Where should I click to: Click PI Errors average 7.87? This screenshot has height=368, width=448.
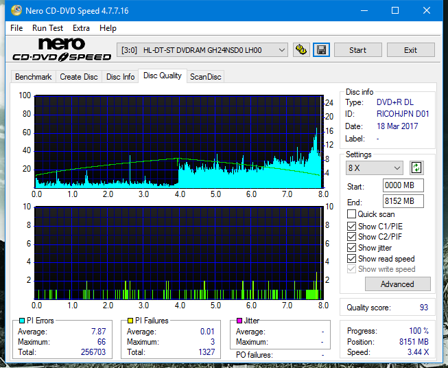(99, 332)
